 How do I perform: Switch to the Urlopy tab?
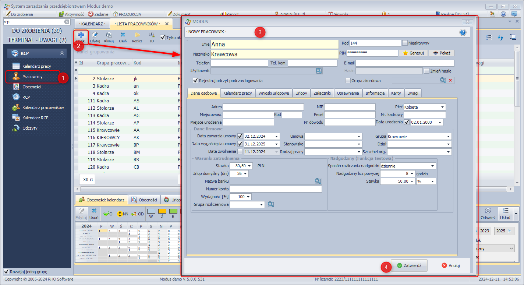pos(301,93)
